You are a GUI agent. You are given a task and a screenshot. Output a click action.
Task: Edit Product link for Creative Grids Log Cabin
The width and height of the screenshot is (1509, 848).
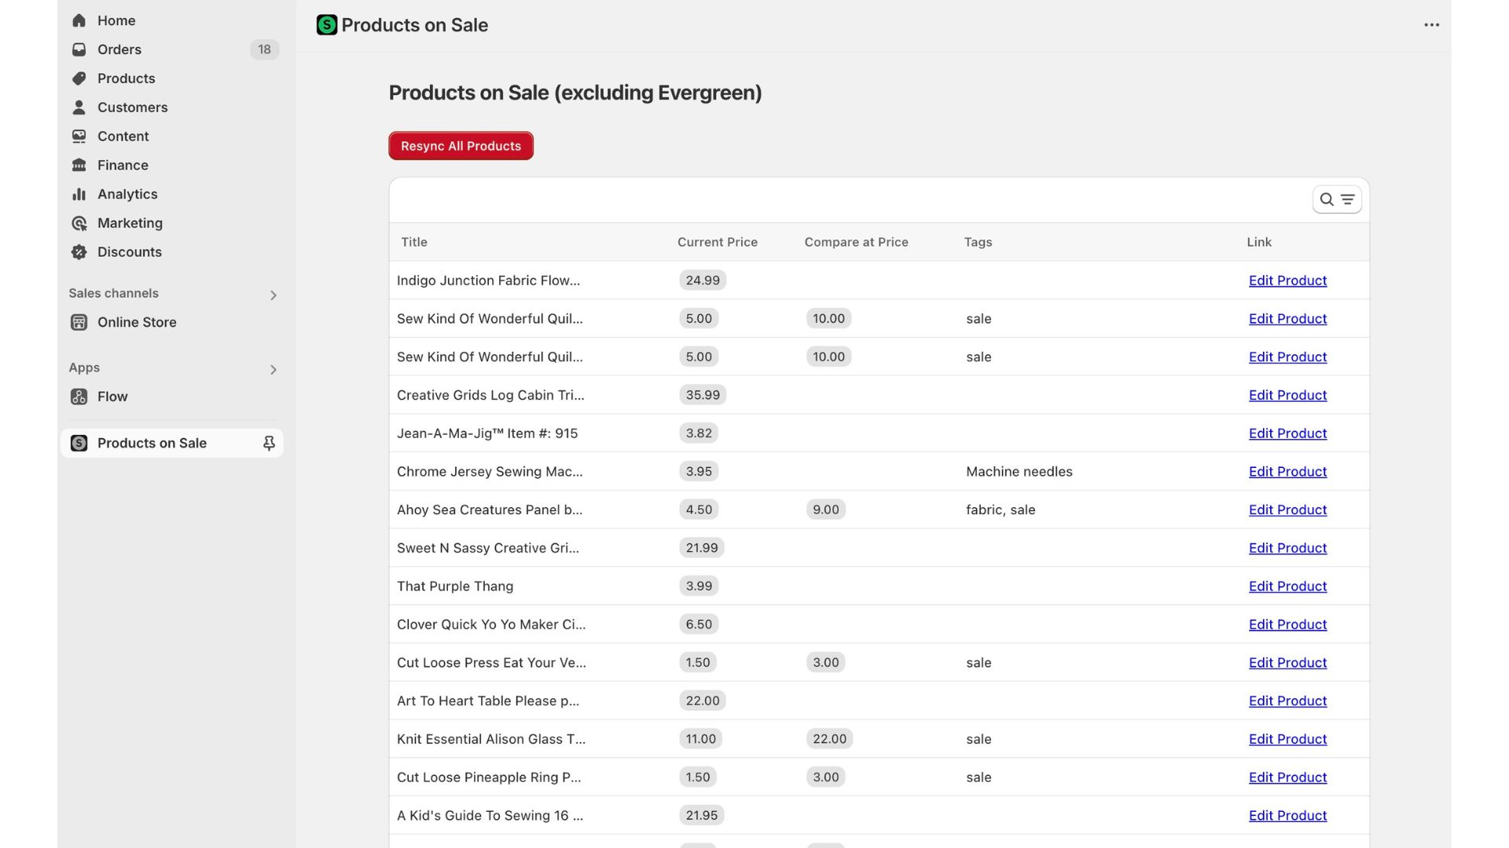point(1287,395)
